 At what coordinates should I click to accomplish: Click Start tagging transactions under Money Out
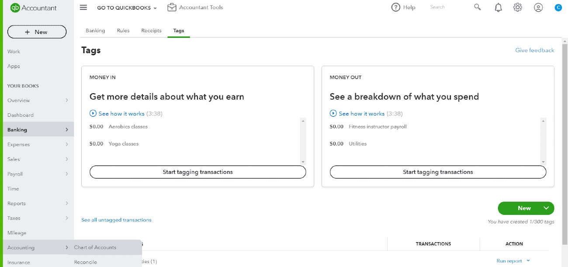(x=438, y=172)
